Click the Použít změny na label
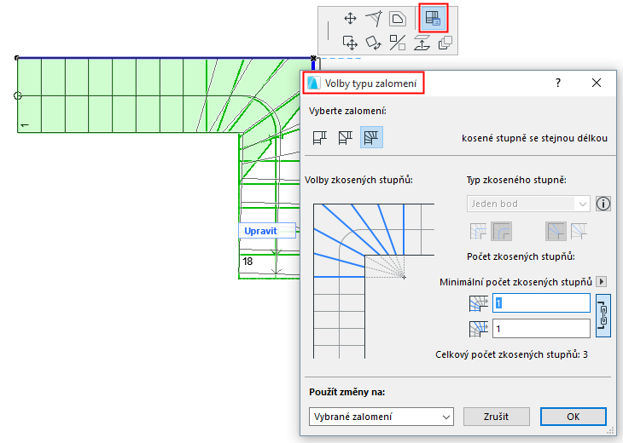 pos(346,392)
